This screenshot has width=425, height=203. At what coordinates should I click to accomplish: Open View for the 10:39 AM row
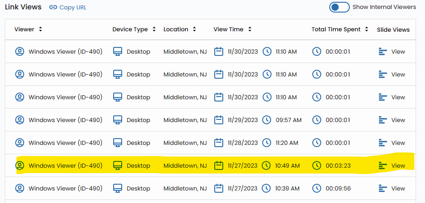pos(398,188)
